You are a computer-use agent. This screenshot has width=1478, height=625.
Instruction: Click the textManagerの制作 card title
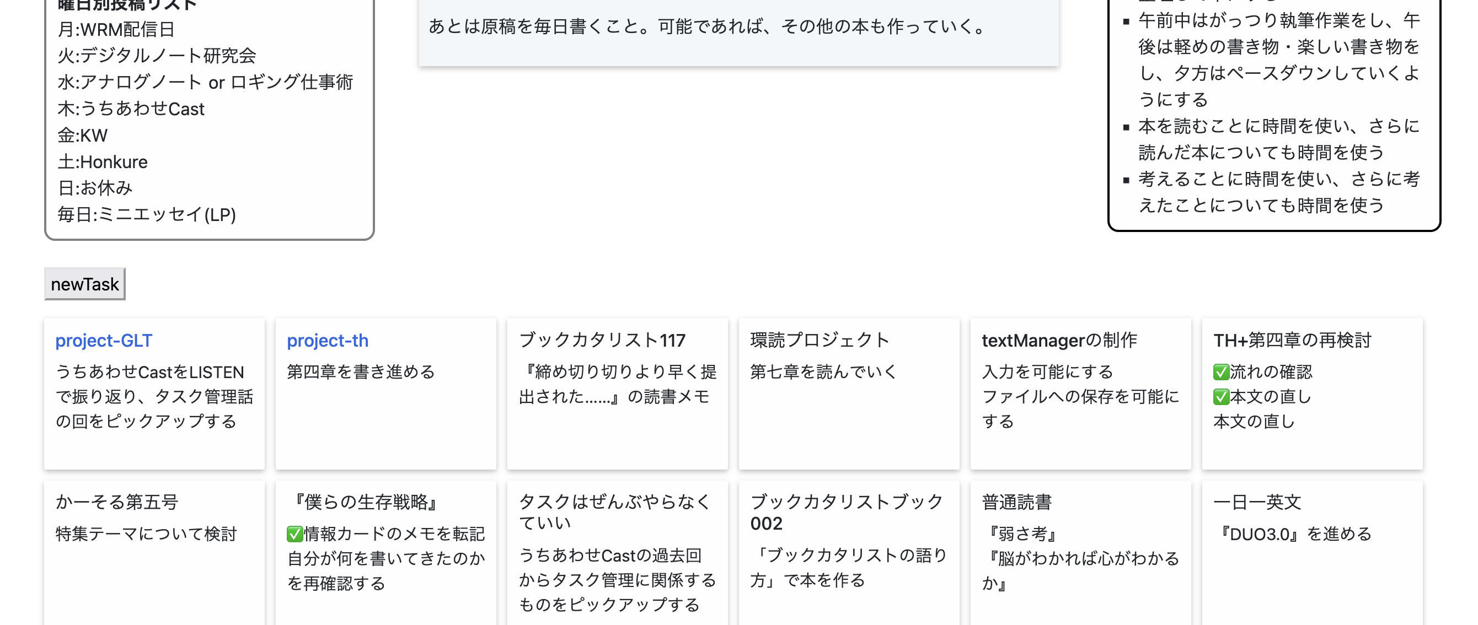(x=1059, y=341)
